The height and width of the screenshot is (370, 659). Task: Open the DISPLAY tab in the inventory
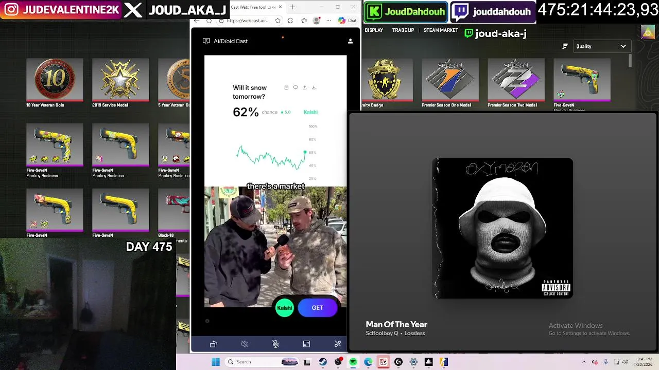(x=374, y=30)
